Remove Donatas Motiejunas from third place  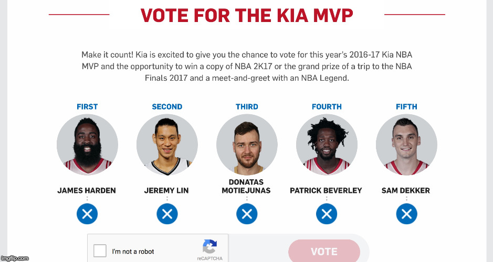point(247,214)
